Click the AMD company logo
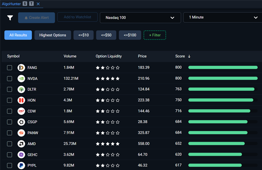Image resolution: width=262 pixels, height=170 pixels. [21, 144]
